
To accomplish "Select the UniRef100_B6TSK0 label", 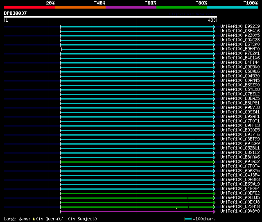I will click(240, 45).
